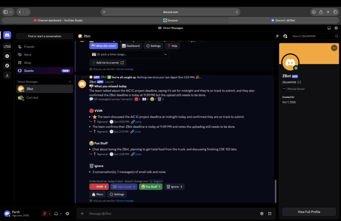Open user settings gear icon
This screenshot has height=221, width=341.
pyautogui.click(x=67, y=214)
